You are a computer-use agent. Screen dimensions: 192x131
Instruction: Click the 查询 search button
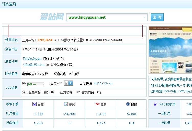pos(157,17)
